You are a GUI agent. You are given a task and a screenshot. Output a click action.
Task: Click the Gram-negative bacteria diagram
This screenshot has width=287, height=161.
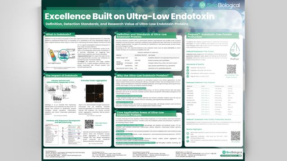pos(61,56)
